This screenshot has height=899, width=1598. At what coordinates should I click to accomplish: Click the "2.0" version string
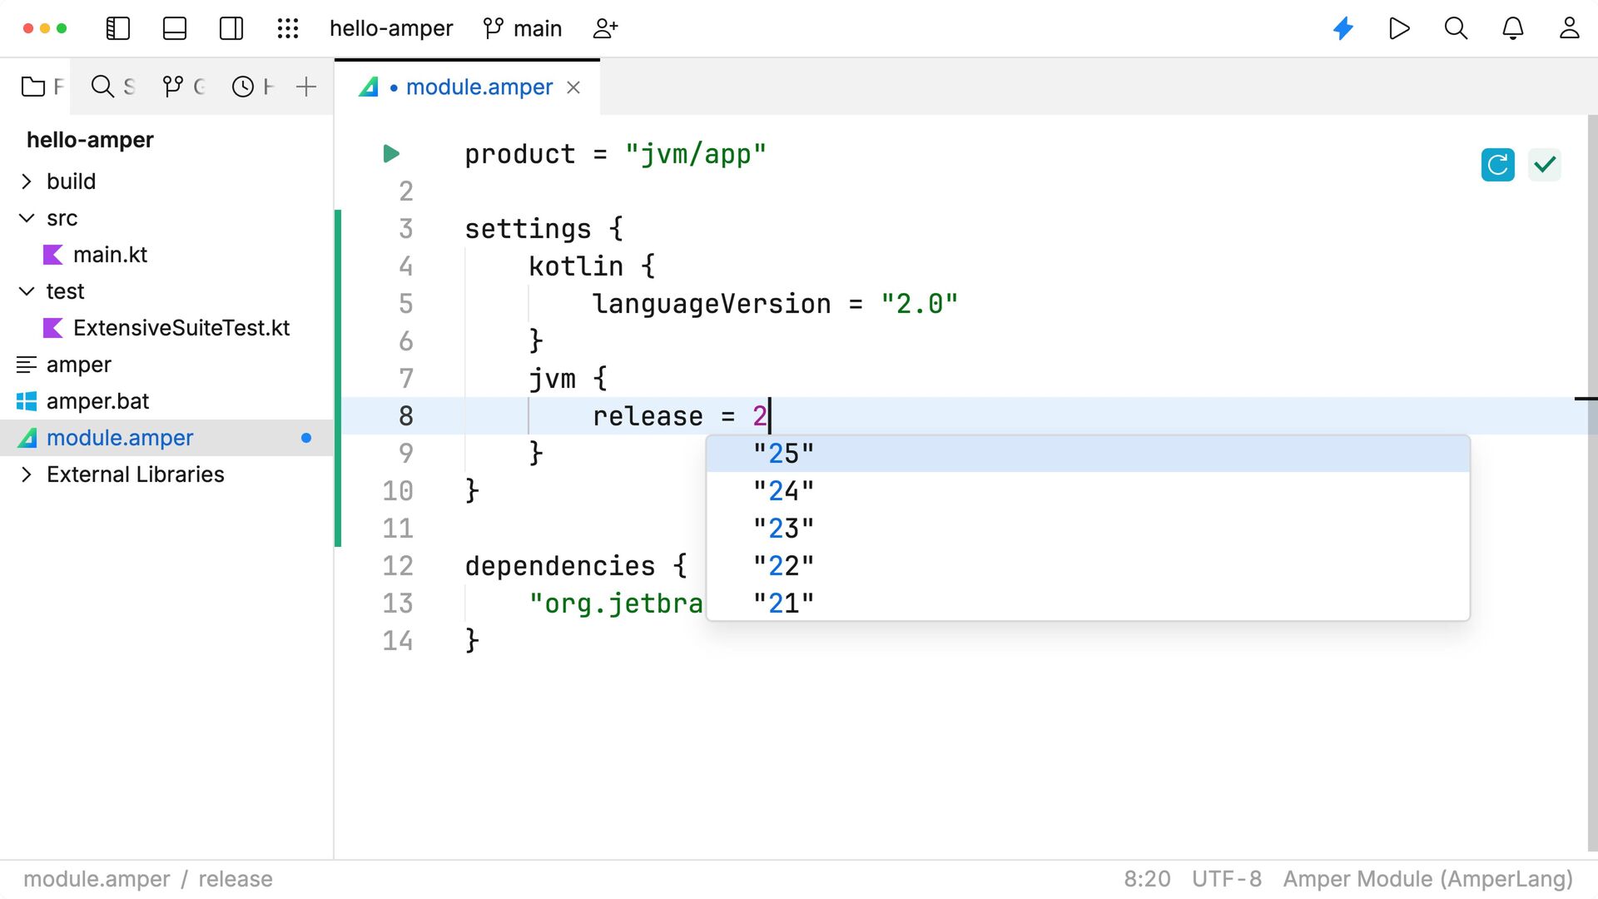pos(920,304)
